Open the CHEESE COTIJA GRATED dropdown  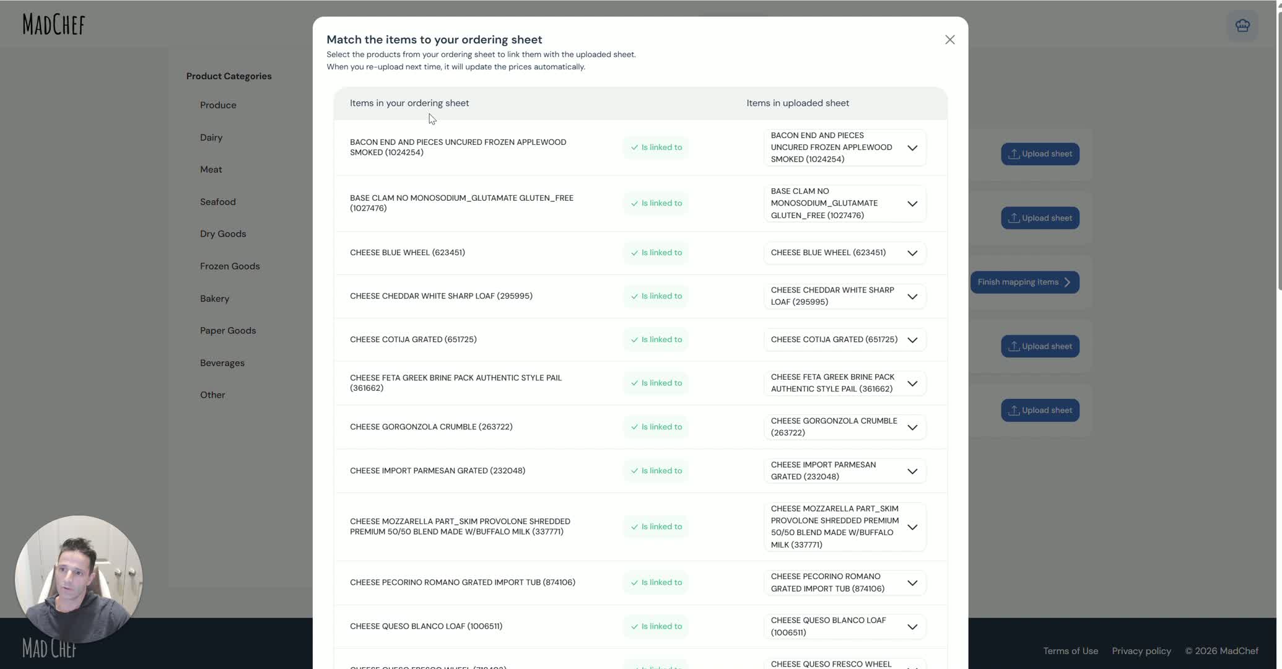pyautogui.click(x=912, y=339)
